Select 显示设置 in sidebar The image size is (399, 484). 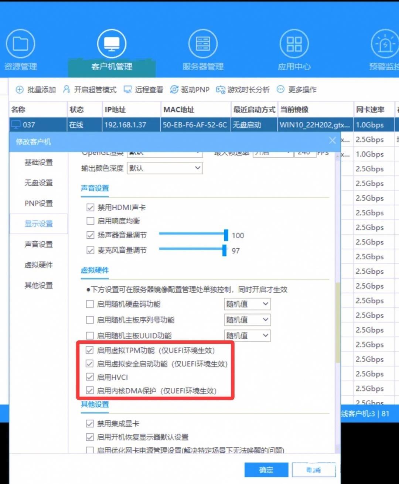tap(39, 224)
